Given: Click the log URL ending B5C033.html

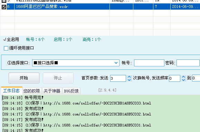Looking at the screenshot, I should coord(97,103).
